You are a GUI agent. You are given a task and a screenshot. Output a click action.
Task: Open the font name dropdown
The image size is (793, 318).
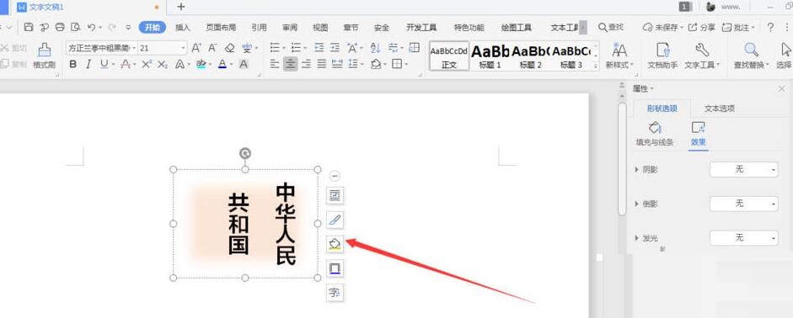click(x=134, y=48)
